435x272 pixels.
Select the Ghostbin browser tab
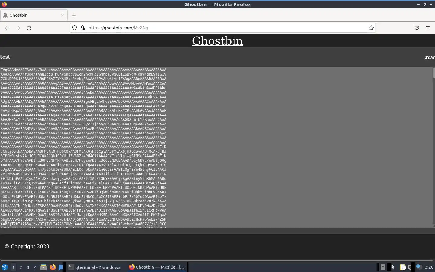click(x=34, y=15)
